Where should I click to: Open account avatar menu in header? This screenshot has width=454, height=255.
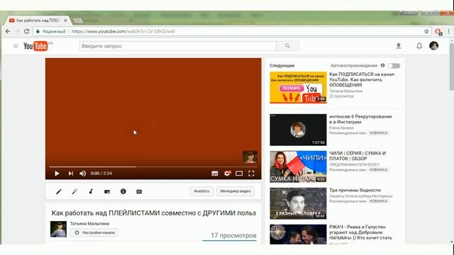(433, 45)
